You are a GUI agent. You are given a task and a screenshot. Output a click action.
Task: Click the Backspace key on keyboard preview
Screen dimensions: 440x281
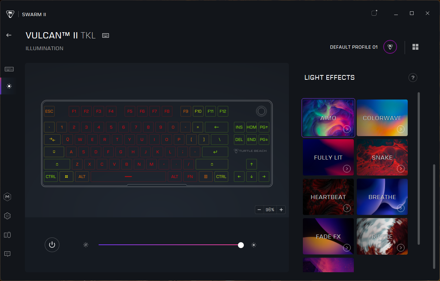click(x=216, y=127)
